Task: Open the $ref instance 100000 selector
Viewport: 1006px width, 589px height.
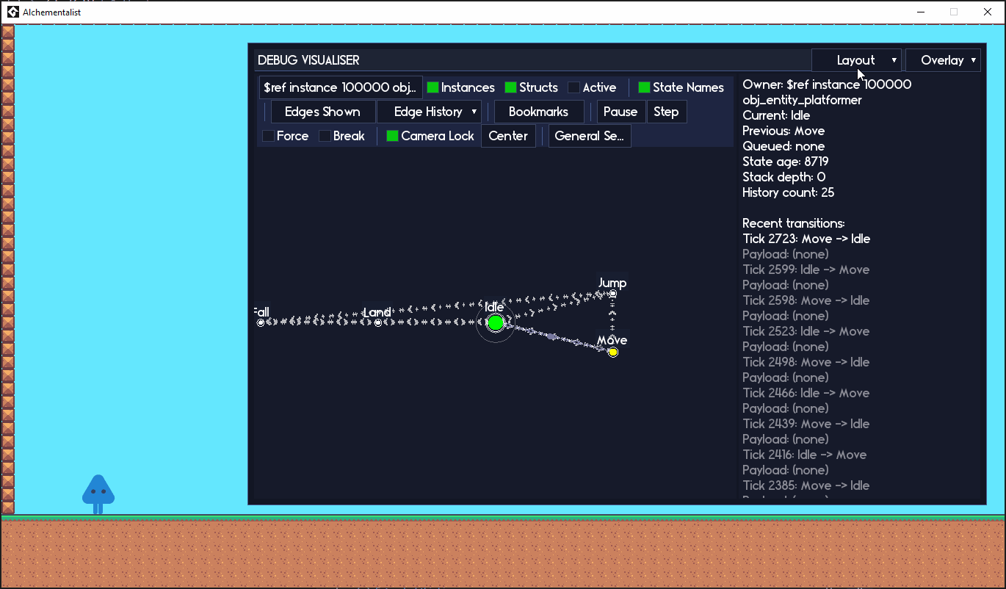Action: [x=341, y=87]
